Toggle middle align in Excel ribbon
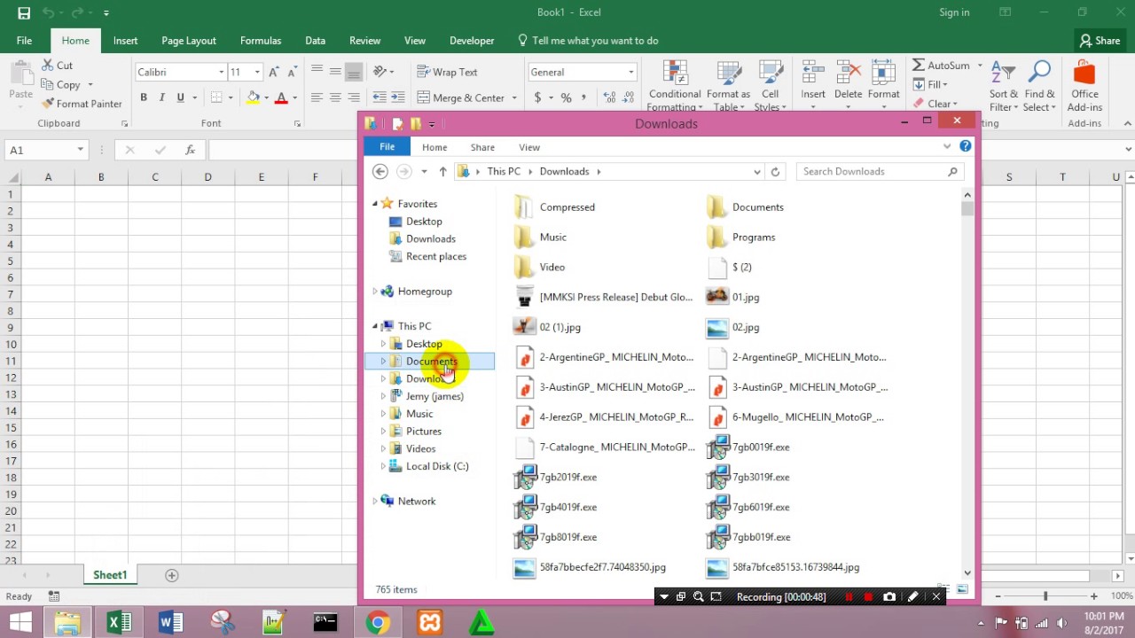 (x=335, y=72)
